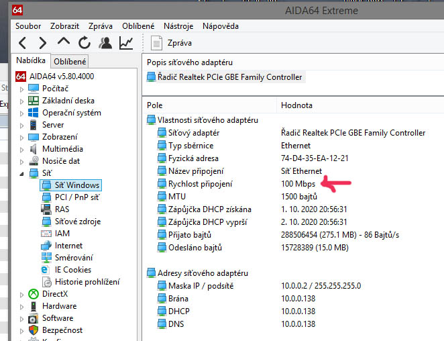Select the Počítač computer icon
The width and height of the screenshot is (444, 341).
click(x=34, y=89)
